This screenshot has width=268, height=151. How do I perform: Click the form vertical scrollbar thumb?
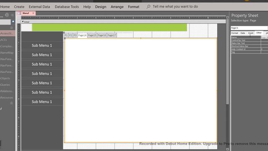point(227,61)
